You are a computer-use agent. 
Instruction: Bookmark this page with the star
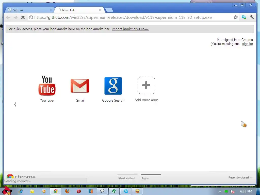point(236,17)
